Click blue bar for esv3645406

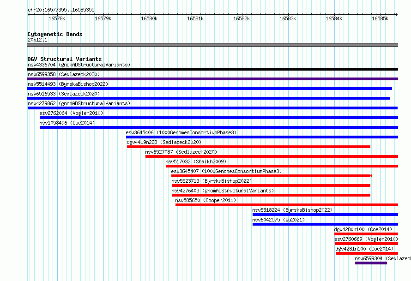[x=262, y=137]
